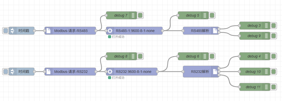Click the input port of RS232解析 node

point(183,72)
